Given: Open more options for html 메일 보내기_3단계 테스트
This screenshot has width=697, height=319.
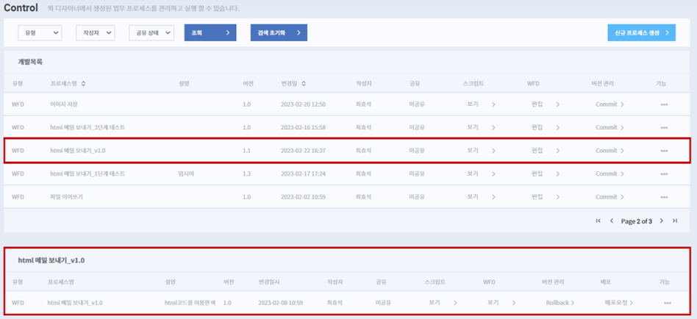Looking at the screenshot, I should (664, 127).
